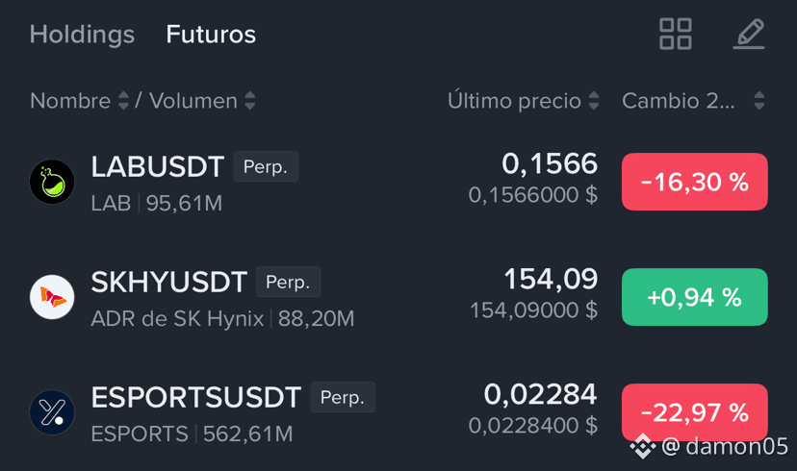Tap the red -16,30 % change badge
The height and width of the screenshot is (471, 797).
(x=695, y=182)
